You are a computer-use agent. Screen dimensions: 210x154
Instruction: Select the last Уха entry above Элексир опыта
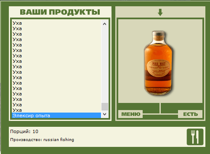[x=56, y=110]
